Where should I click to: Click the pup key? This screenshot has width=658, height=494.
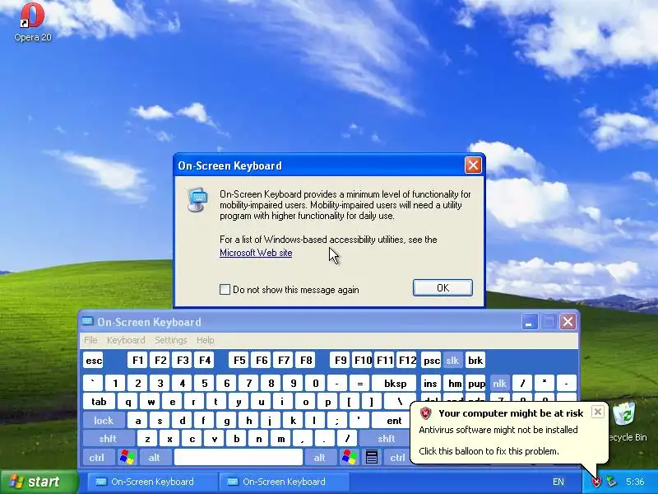point(476,384)
